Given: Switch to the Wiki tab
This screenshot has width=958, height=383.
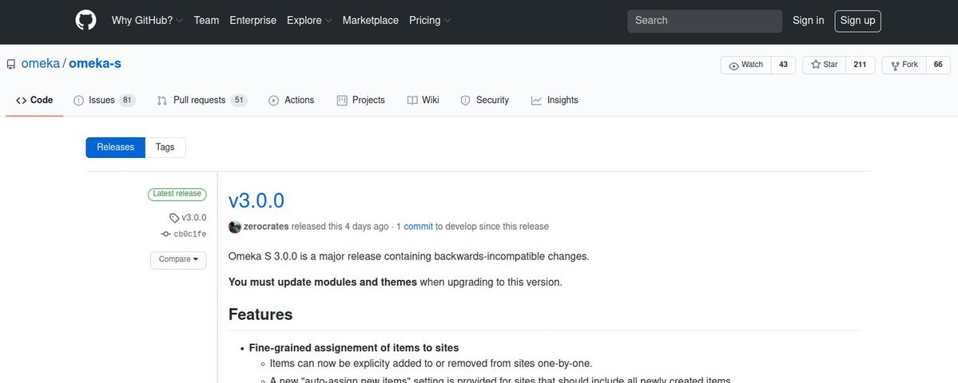Looking at the screenshot, I should pyautogui.click(x=423, y=100).
